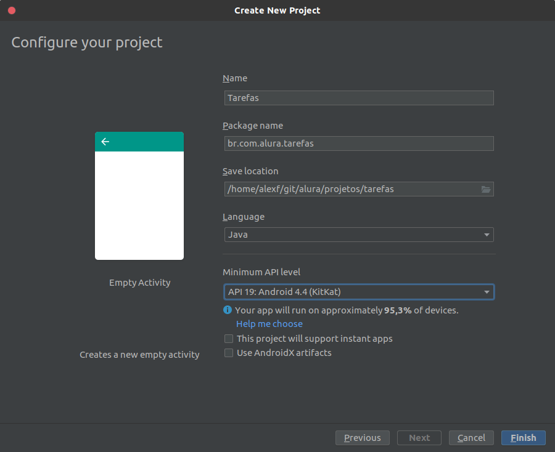555x452 pixels.
Task: Click the Create New Project title bar
Action: click(277, 10)
